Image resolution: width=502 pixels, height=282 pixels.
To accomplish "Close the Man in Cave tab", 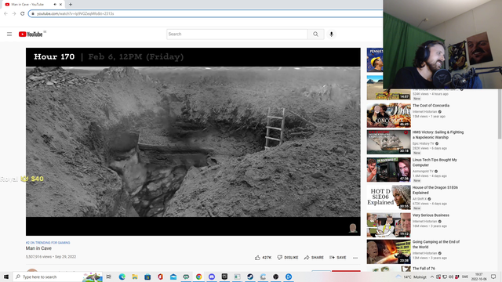I will (x=60, y=5).
